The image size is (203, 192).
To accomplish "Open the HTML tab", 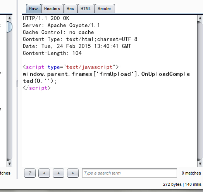I will [x=86, y=9].
